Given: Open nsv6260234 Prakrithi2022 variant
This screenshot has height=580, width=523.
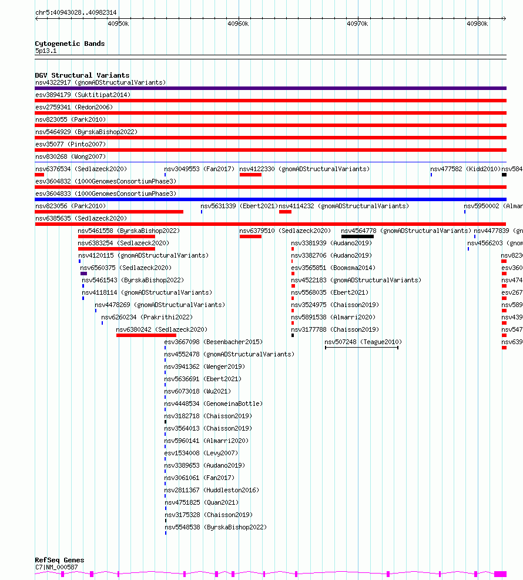Looking at the screenshot, I should (147, 318).
